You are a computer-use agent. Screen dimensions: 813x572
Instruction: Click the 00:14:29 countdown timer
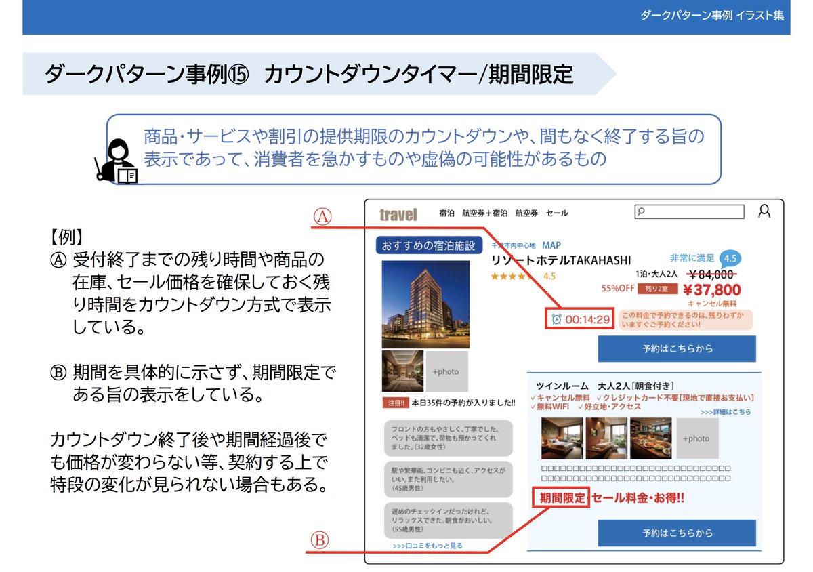[x=588, y=319]
